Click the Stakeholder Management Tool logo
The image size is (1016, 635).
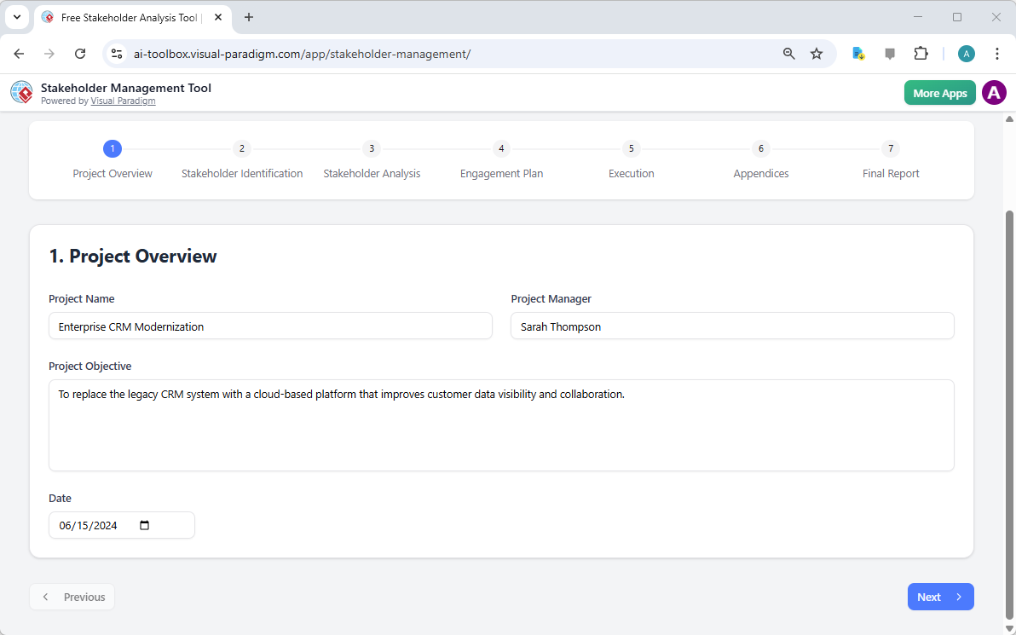[21, 92]
